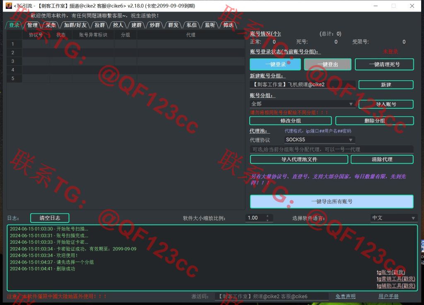
Task: Open the 账号分组 dropdown showing 全部
Action: (303, 104)
